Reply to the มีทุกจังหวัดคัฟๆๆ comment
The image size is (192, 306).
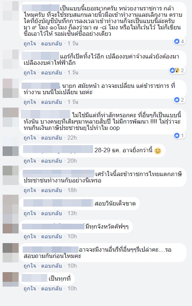click(x=51, y=236)
